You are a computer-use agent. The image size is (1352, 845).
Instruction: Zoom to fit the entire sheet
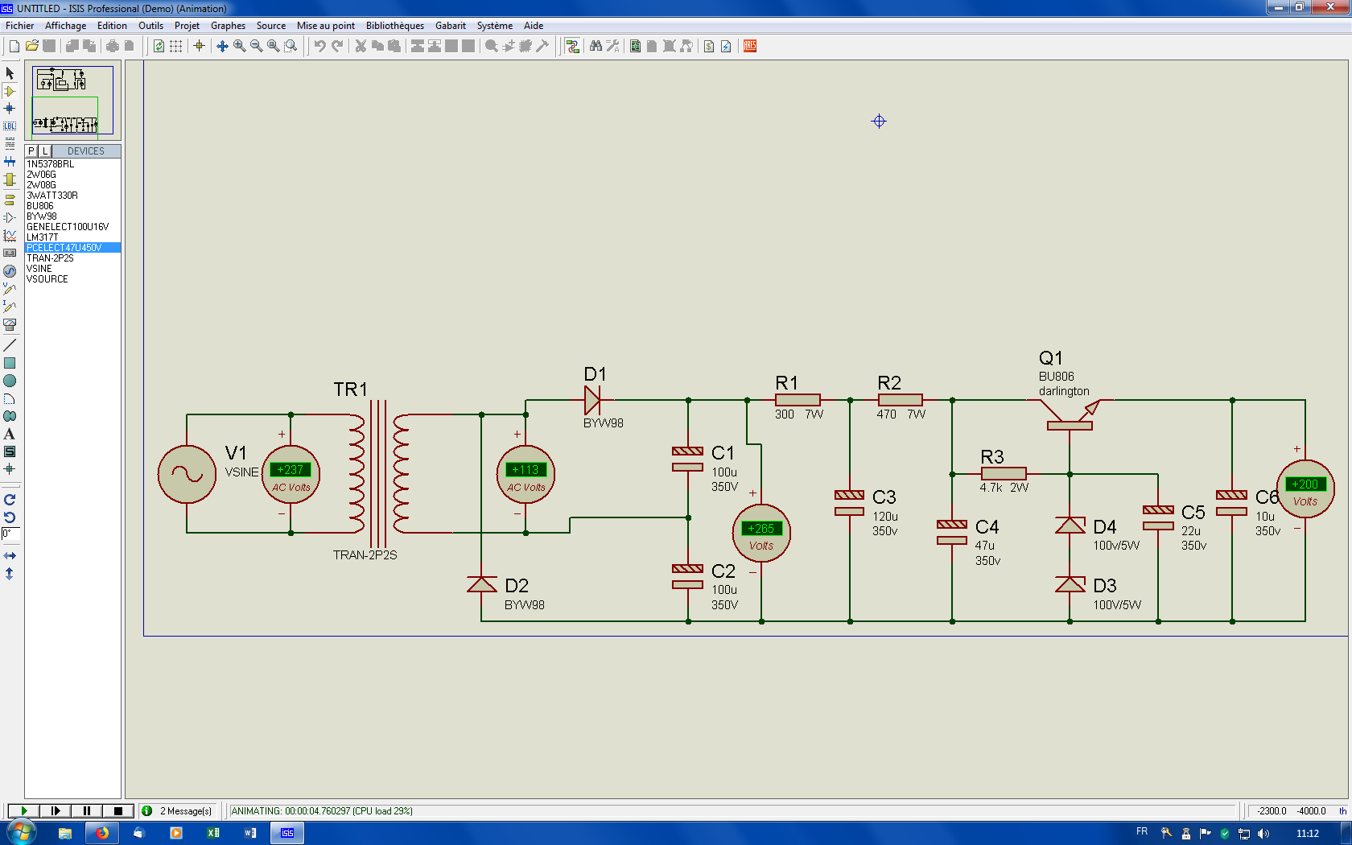274,46
